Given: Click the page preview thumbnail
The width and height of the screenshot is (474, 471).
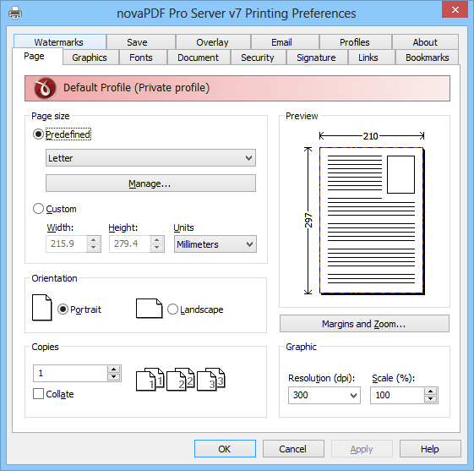Looking at the screenshot, I should point(372,221).
